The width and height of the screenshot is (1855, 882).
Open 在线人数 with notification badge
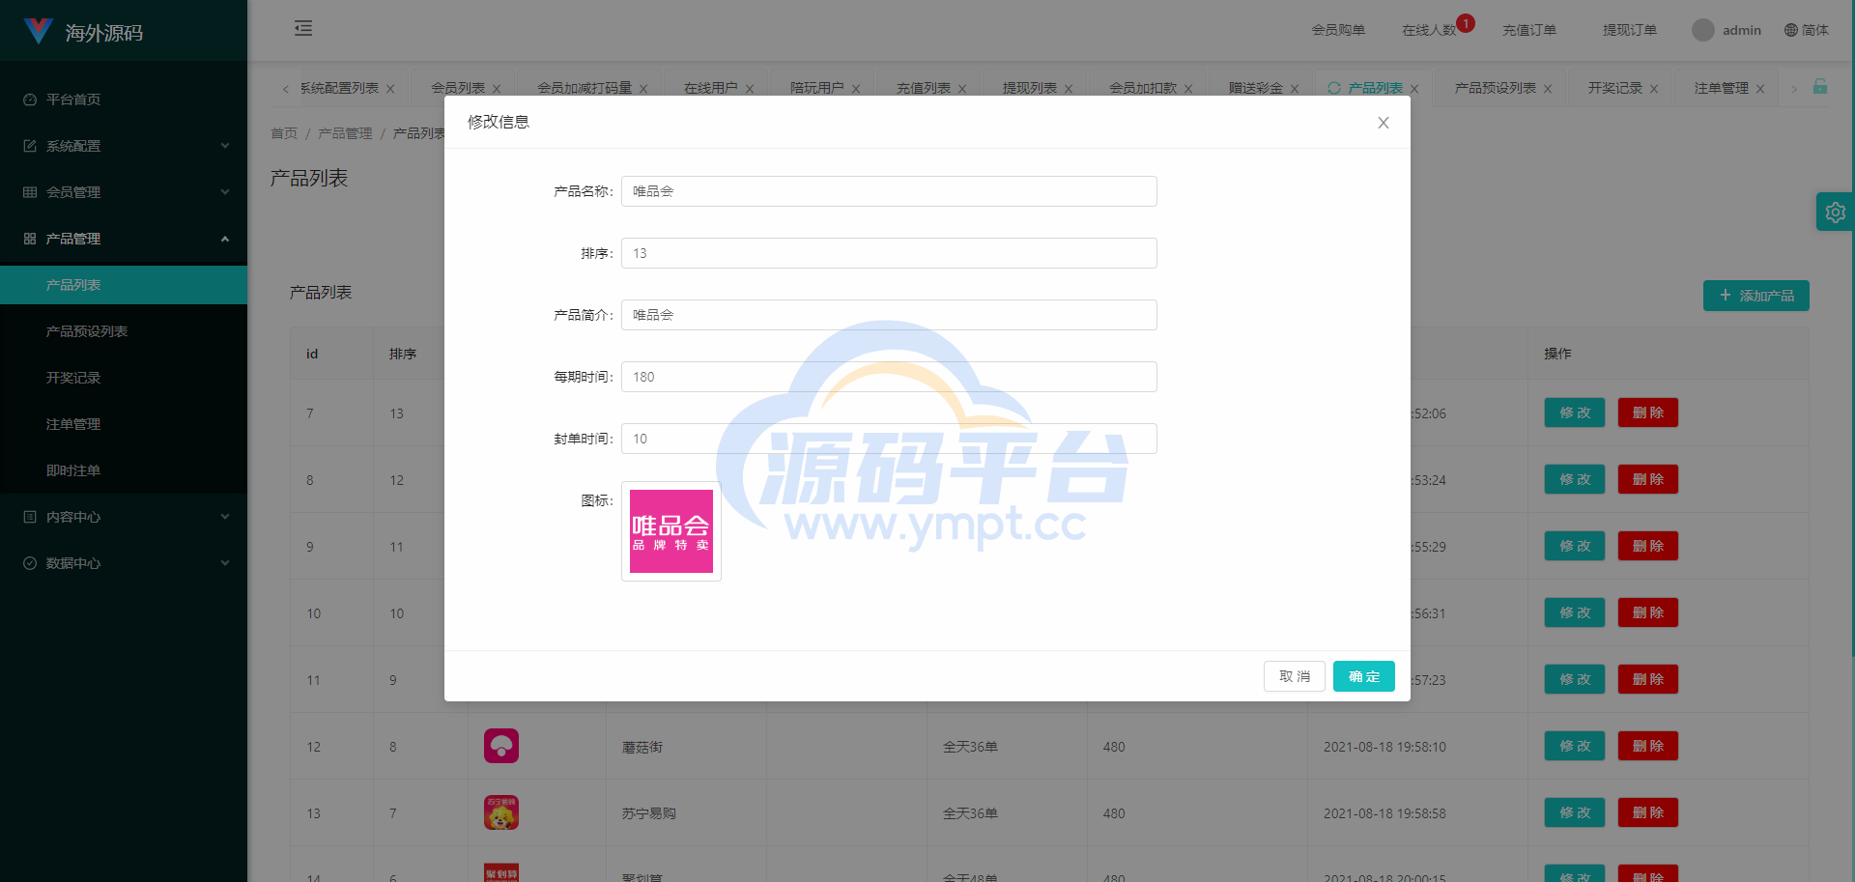coord(1430,30)
